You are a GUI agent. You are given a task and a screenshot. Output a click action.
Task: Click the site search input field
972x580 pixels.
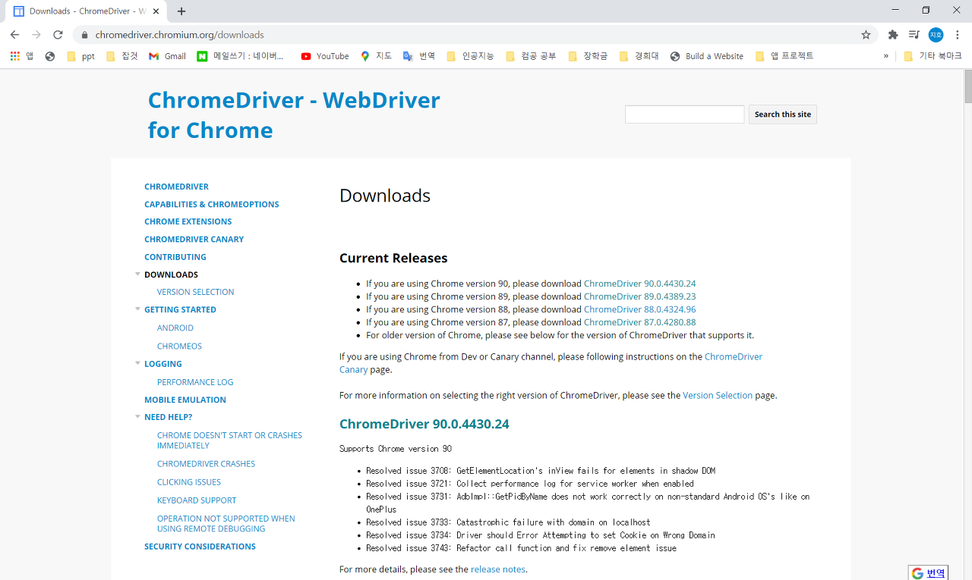coord(684,114)
